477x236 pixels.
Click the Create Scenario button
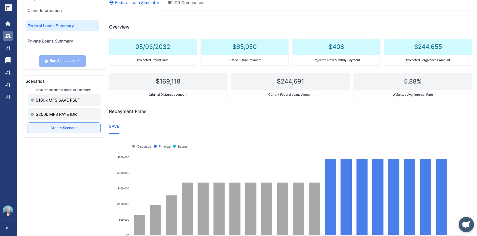64,128
